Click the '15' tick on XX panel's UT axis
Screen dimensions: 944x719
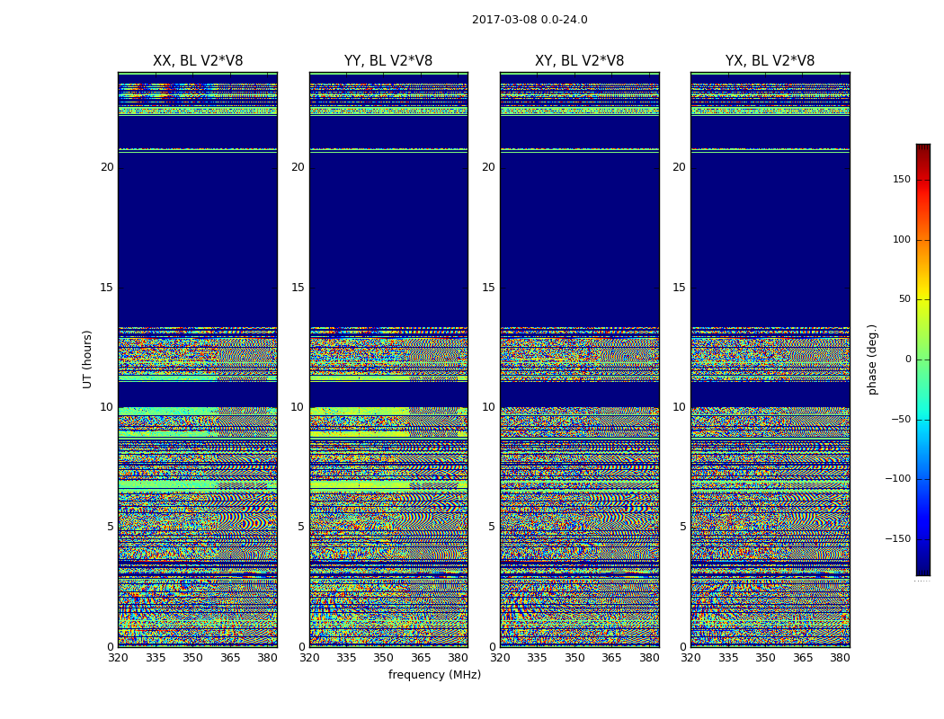(x=107, y=288)
